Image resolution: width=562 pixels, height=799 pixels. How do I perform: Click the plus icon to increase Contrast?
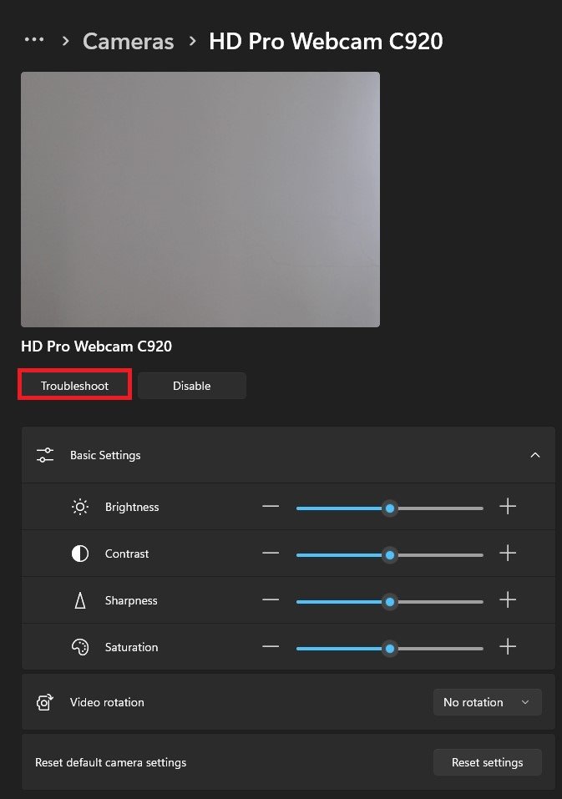[508, 554]
